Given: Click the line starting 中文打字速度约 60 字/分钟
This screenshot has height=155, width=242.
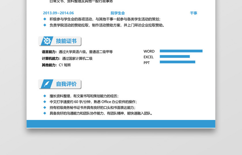Looking at the screenshot, I should (93, 102).
